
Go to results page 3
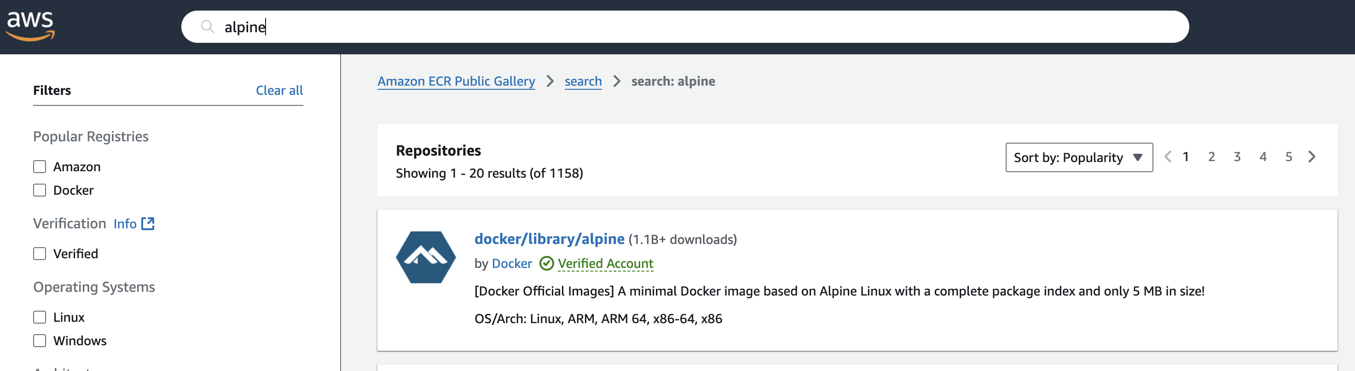tap(1237, 157)
